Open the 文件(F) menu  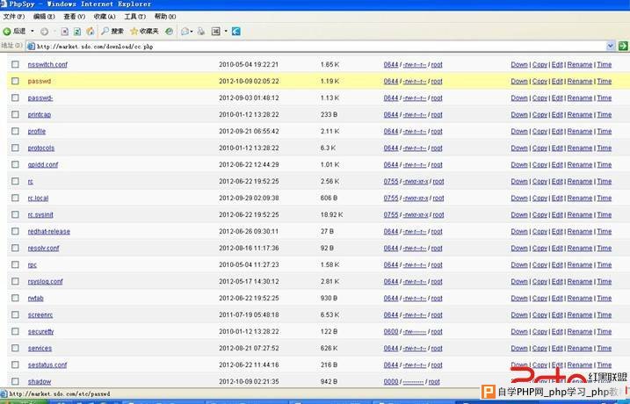click(14, 17)
